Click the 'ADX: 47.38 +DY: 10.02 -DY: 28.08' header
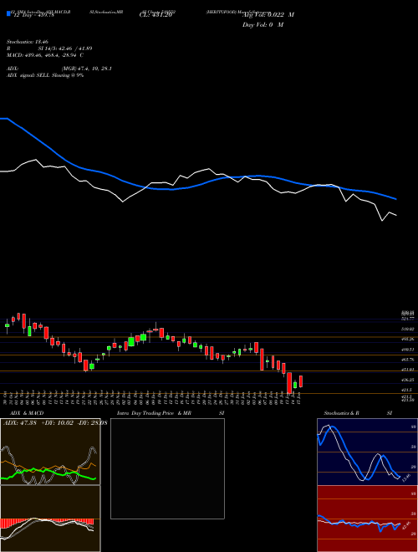The height and width of the screenshot is (552, 418). click(54, 423)
